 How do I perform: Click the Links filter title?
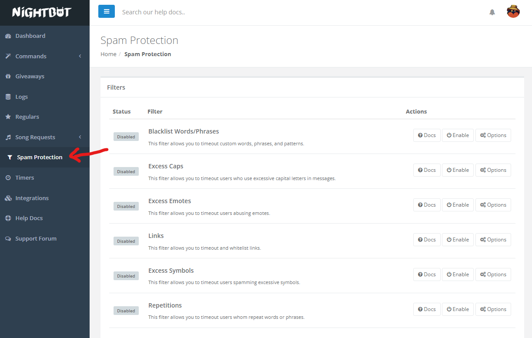coord(156,236)
